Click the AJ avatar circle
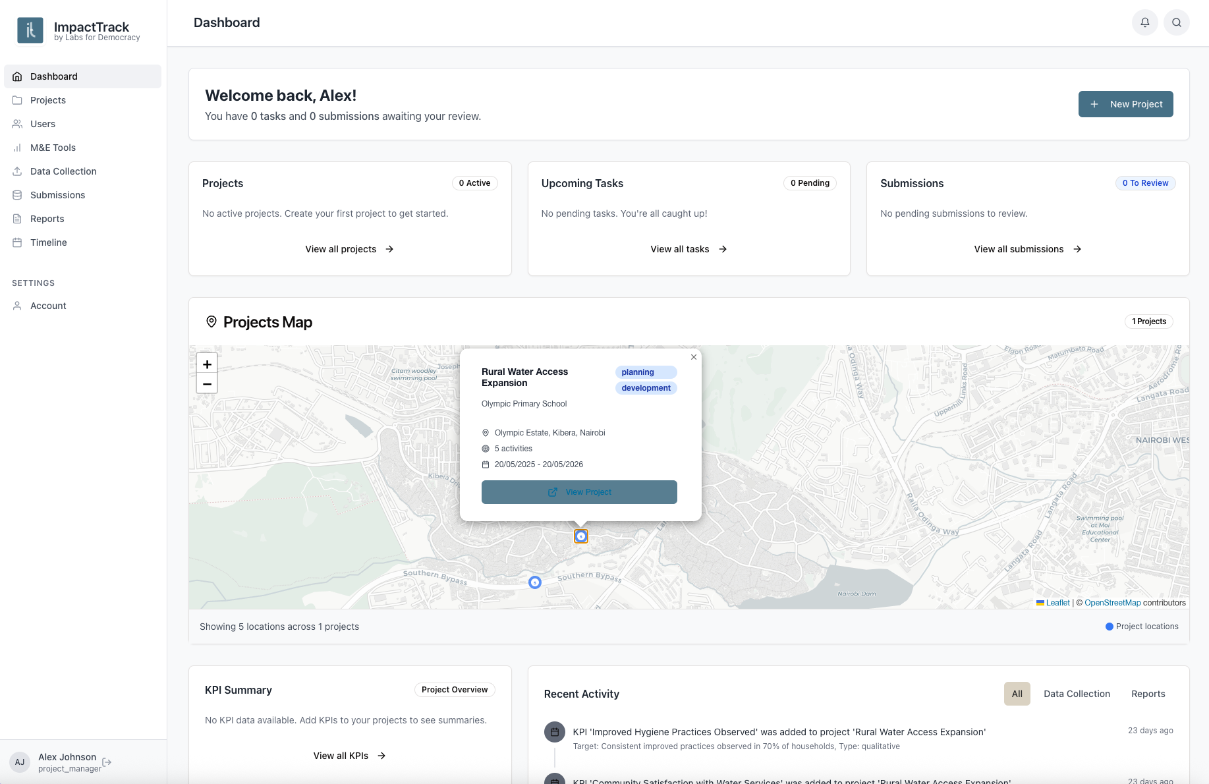The width and height of the screenshot is (1209, 784). click(20, 762)
